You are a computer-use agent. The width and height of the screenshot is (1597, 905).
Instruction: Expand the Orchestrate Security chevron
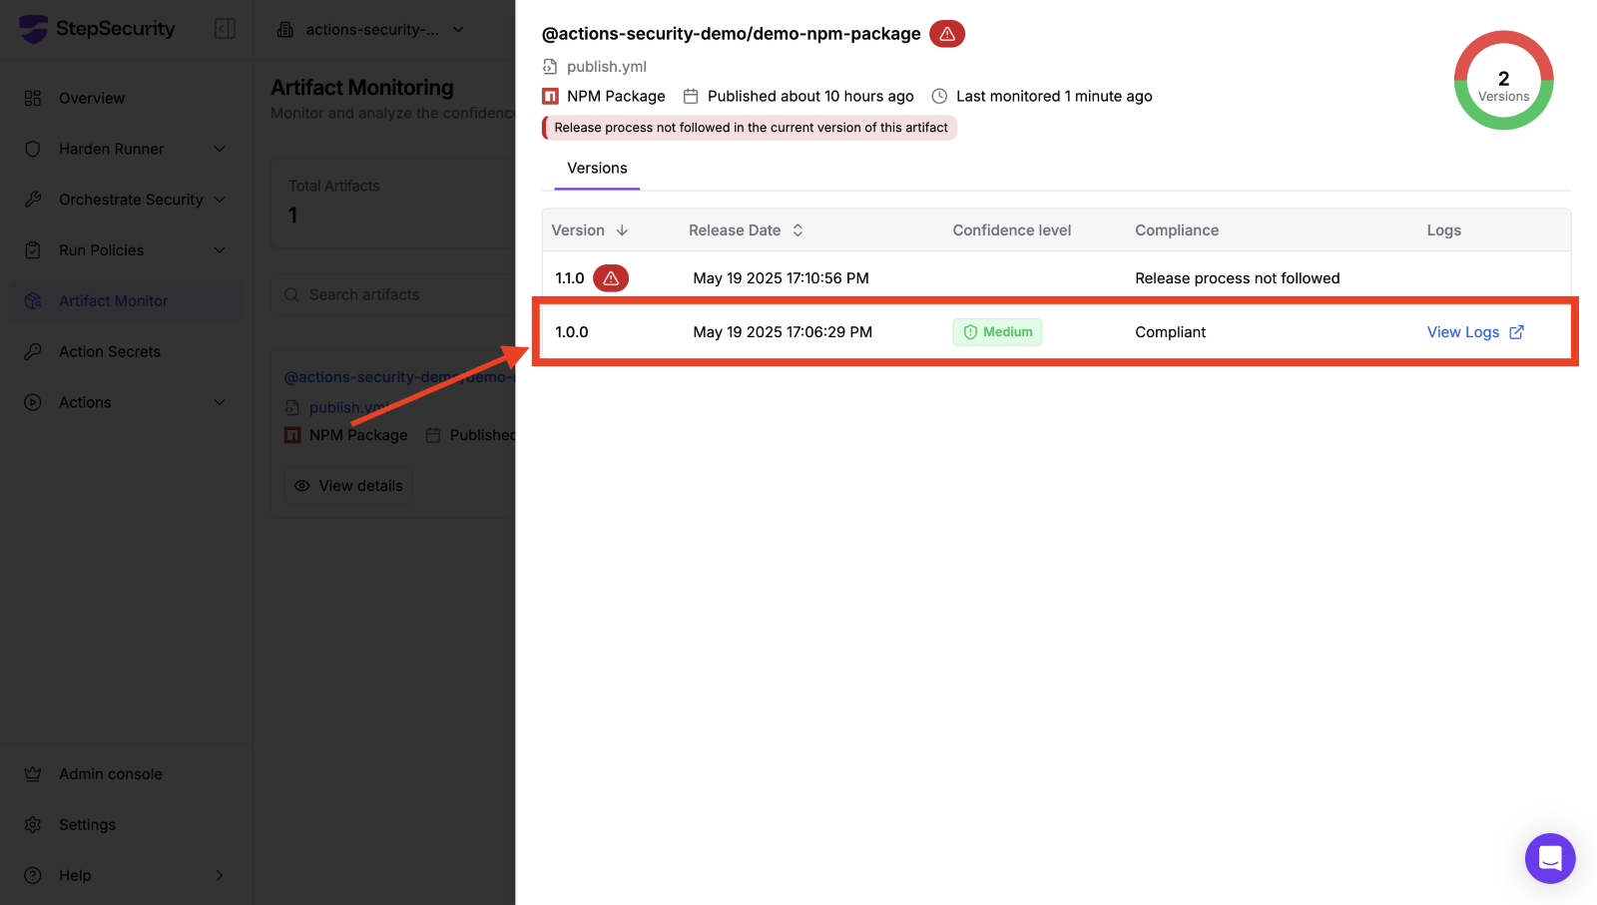(x=220, y=200)
